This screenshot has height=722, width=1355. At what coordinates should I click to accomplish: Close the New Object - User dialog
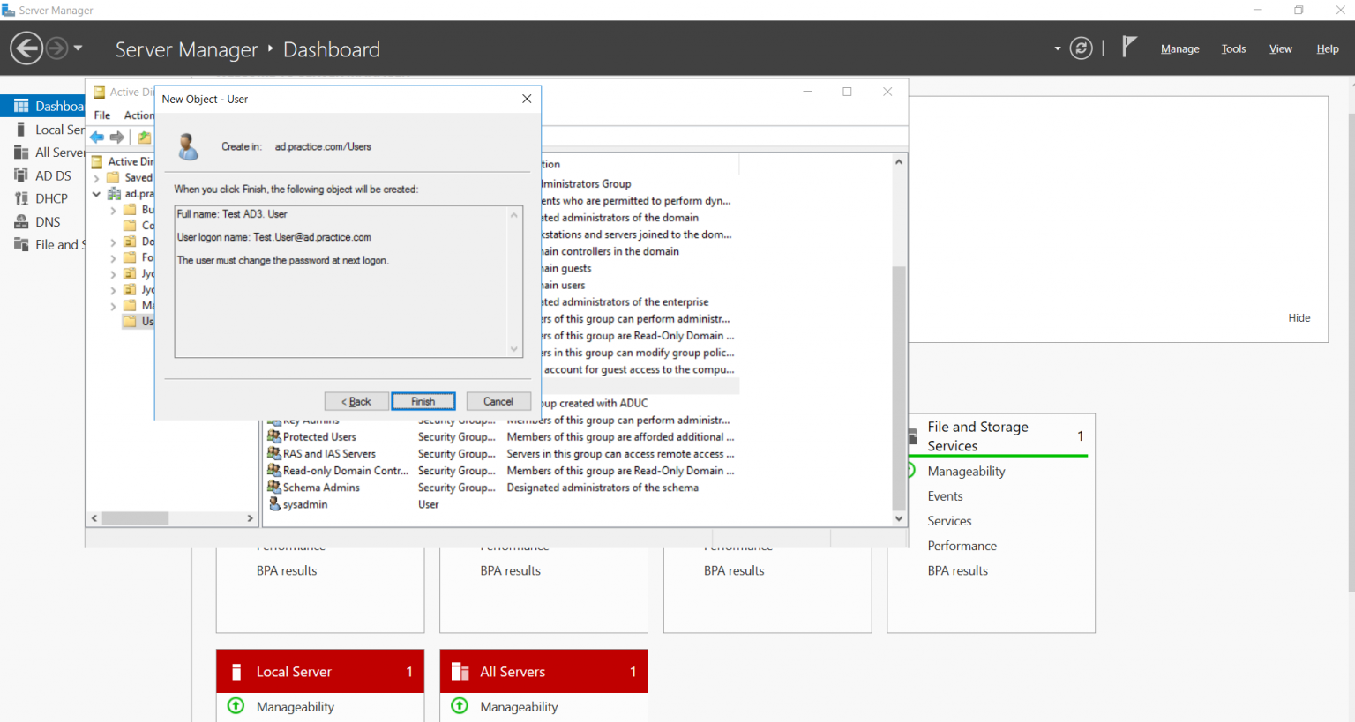pos(527,99)
